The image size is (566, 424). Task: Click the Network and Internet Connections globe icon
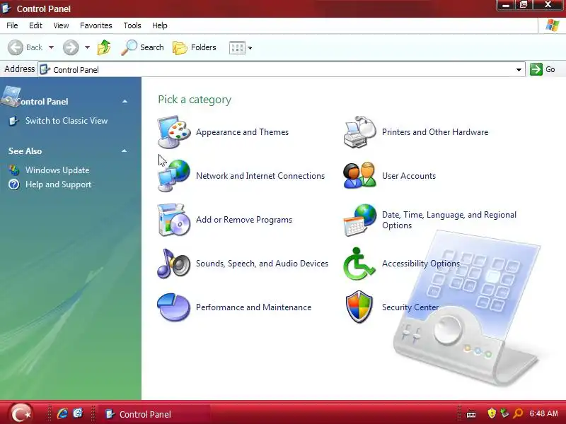pos(174,175)
